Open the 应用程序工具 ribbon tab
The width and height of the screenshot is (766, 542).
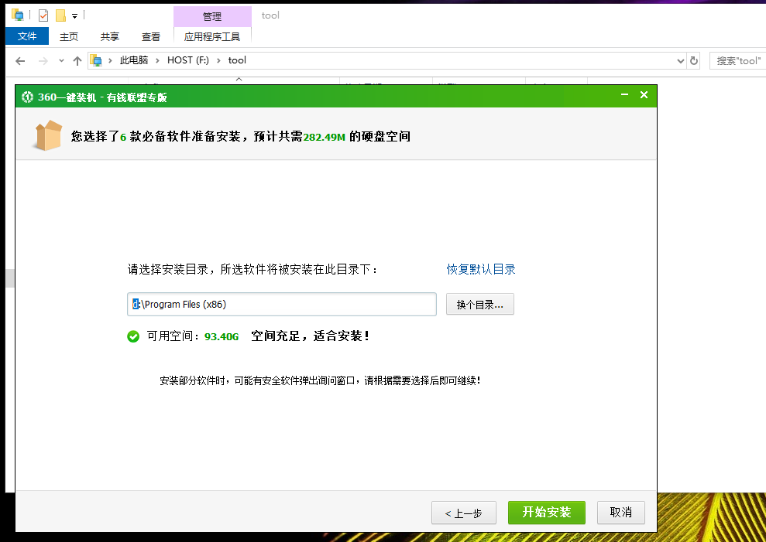(212, 36)
